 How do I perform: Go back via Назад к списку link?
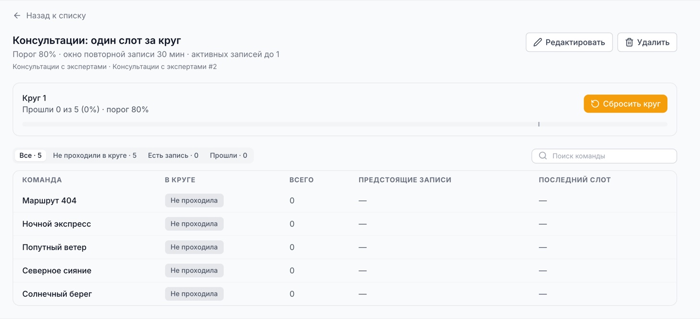tap(50, 15)
